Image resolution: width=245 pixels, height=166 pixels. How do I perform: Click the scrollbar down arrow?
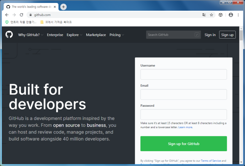click(241, 162)
